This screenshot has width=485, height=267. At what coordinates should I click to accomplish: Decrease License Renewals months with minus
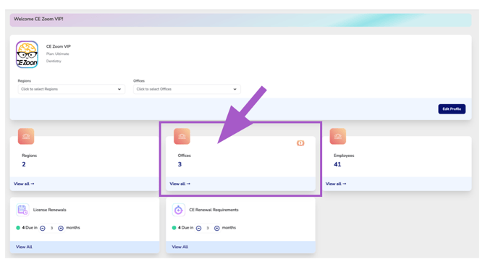click(x=43, y=228)
